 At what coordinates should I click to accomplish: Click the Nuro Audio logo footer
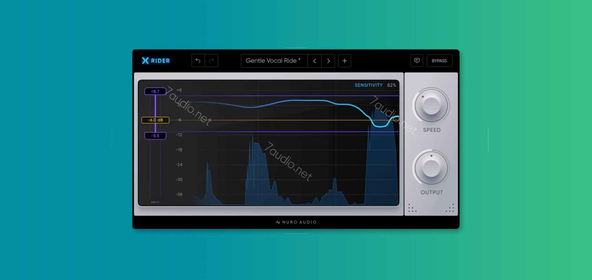point(296,222)
